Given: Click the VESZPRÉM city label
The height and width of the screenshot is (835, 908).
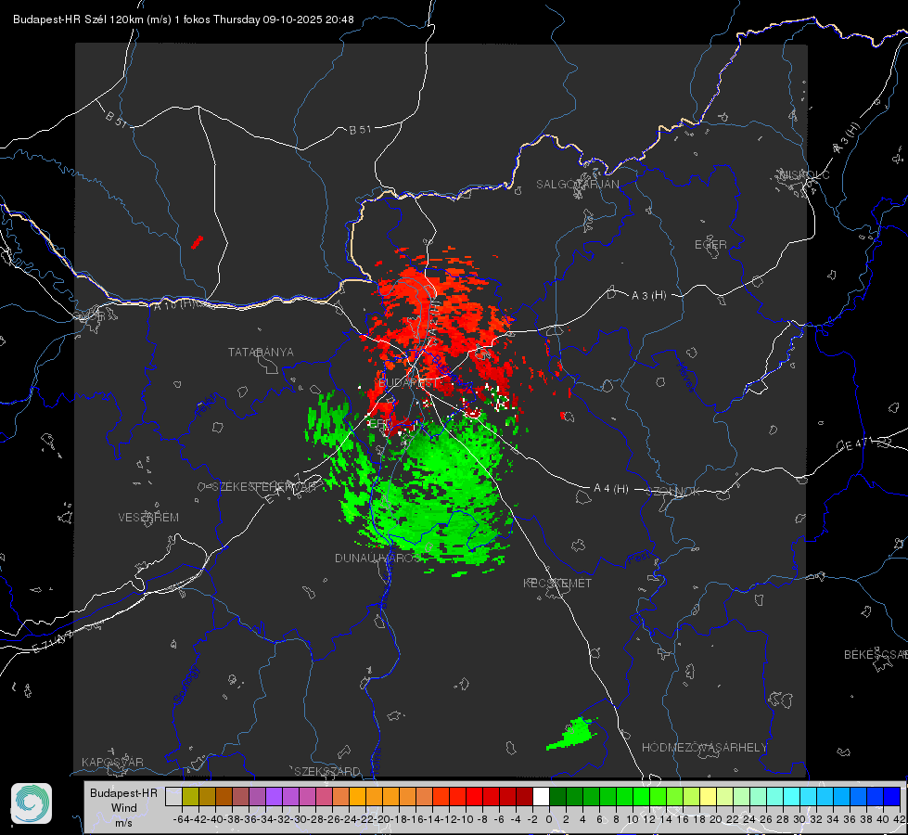Looking at the screenshot, I should pos(148,518).
